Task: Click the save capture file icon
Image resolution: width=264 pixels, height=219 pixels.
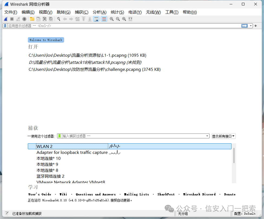Action: [x=38, y=19]
